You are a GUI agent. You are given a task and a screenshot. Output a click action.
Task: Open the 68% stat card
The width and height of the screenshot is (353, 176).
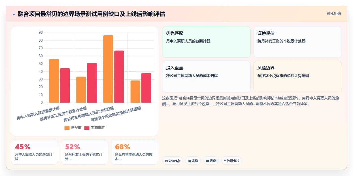(x=135, y=152)
